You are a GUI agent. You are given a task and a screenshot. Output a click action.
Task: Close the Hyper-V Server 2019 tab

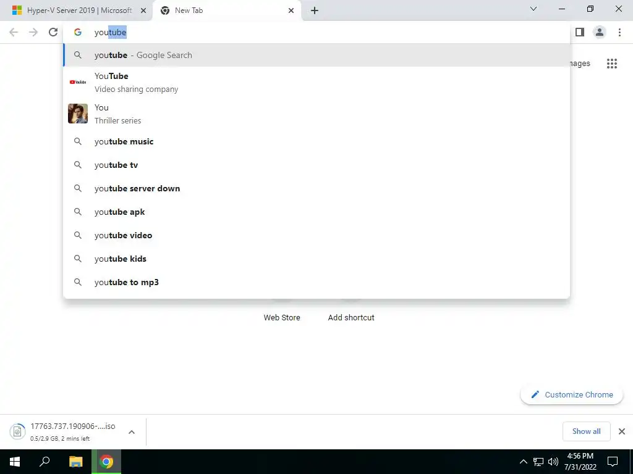click(143, 10)
